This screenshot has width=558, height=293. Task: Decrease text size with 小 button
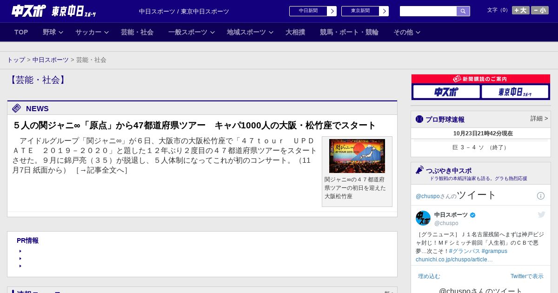tap(540, 10)
